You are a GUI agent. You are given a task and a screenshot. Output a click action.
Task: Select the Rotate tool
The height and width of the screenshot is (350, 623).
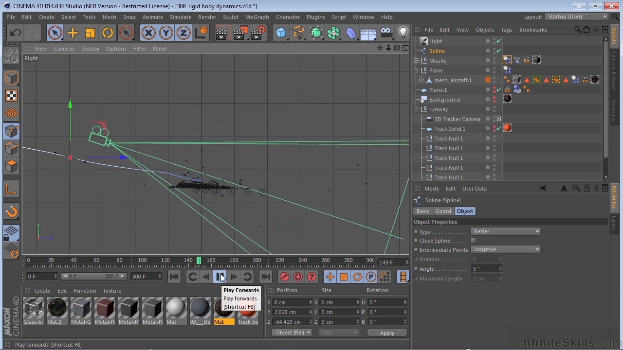pyautogui.click(x=108, y=33)
